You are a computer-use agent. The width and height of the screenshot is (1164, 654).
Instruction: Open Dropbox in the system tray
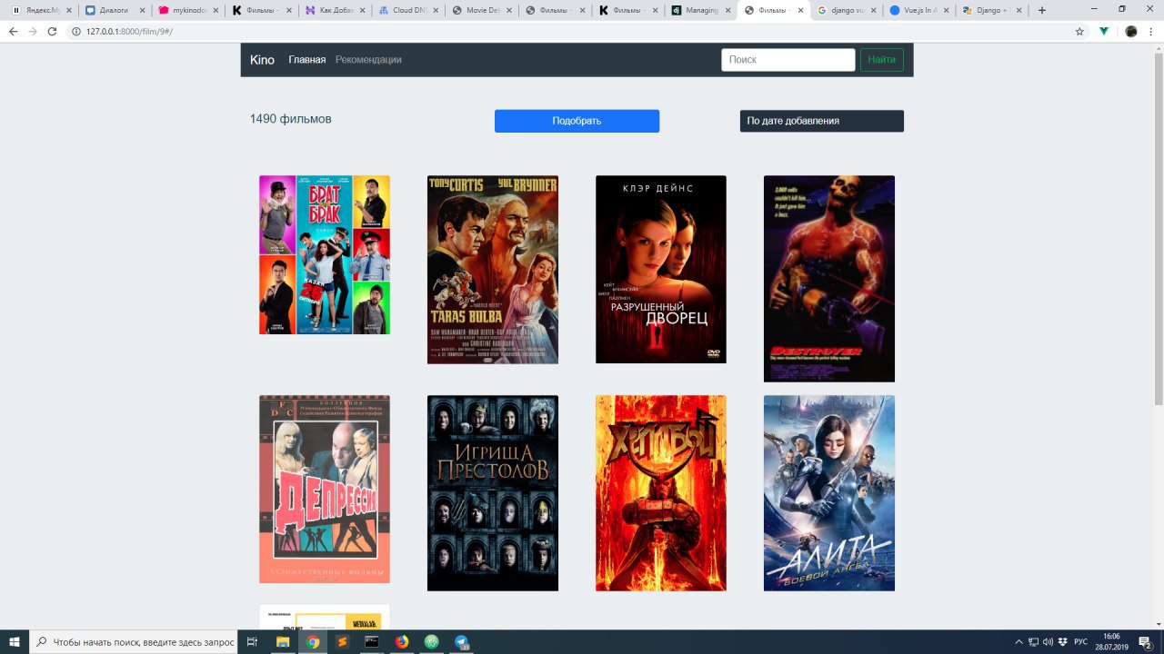click(x=1062, y=641)
